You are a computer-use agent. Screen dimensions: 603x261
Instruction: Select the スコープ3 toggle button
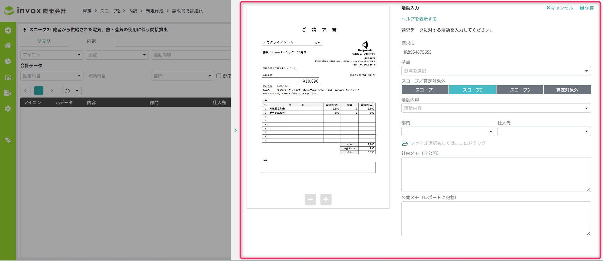coord(520,90)
